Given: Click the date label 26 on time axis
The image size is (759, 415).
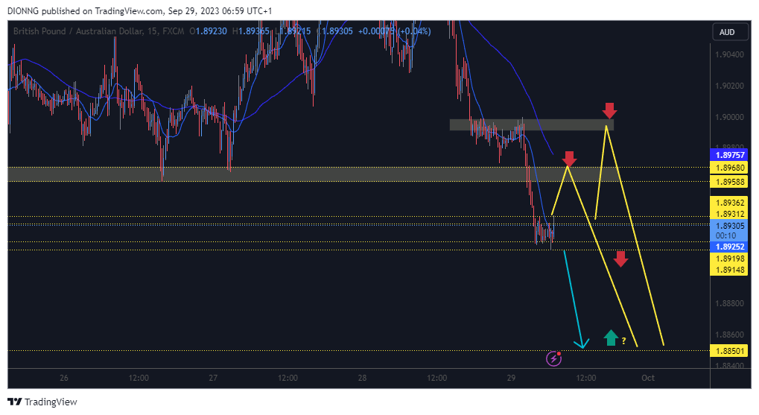Looking at the screenshot, I should 64,378.
